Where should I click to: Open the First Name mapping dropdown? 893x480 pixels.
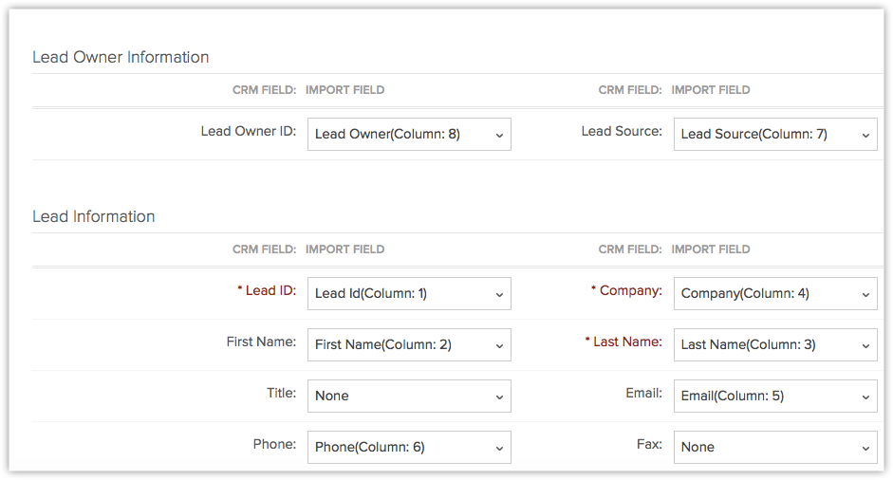pyautogui.click(x=409, y=345)
